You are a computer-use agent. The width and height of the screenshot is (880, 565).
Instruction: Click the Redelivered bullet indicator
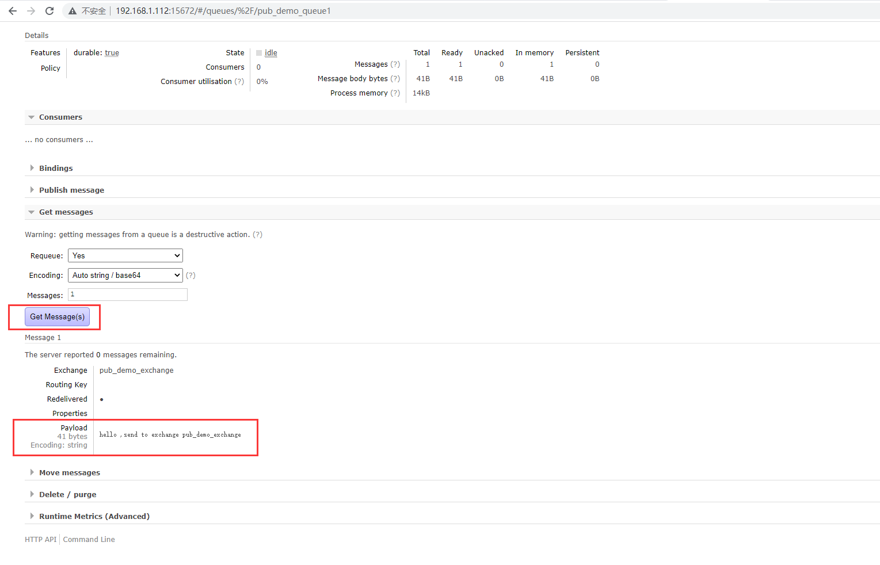click(x=102, y=399)
